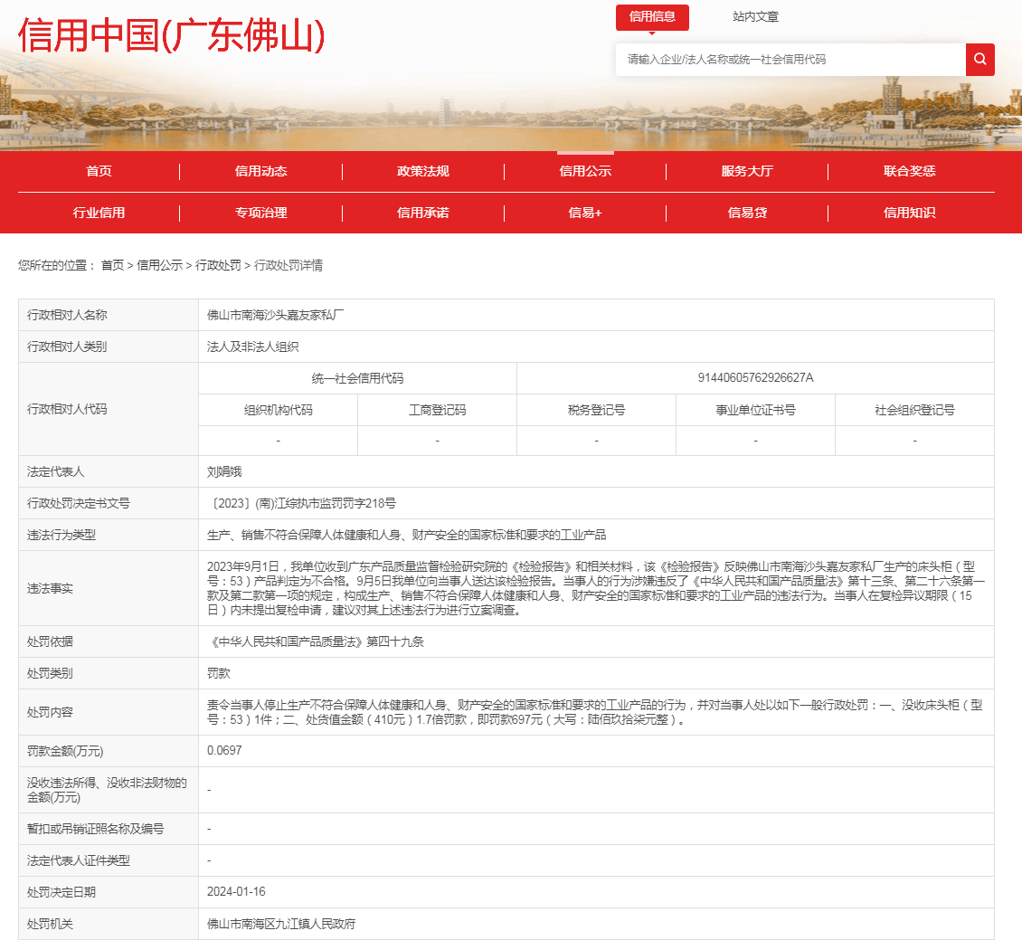This screenshot has width=1022, height=950.
Task: Go to 行业信用 section
Action: point(99,214)
